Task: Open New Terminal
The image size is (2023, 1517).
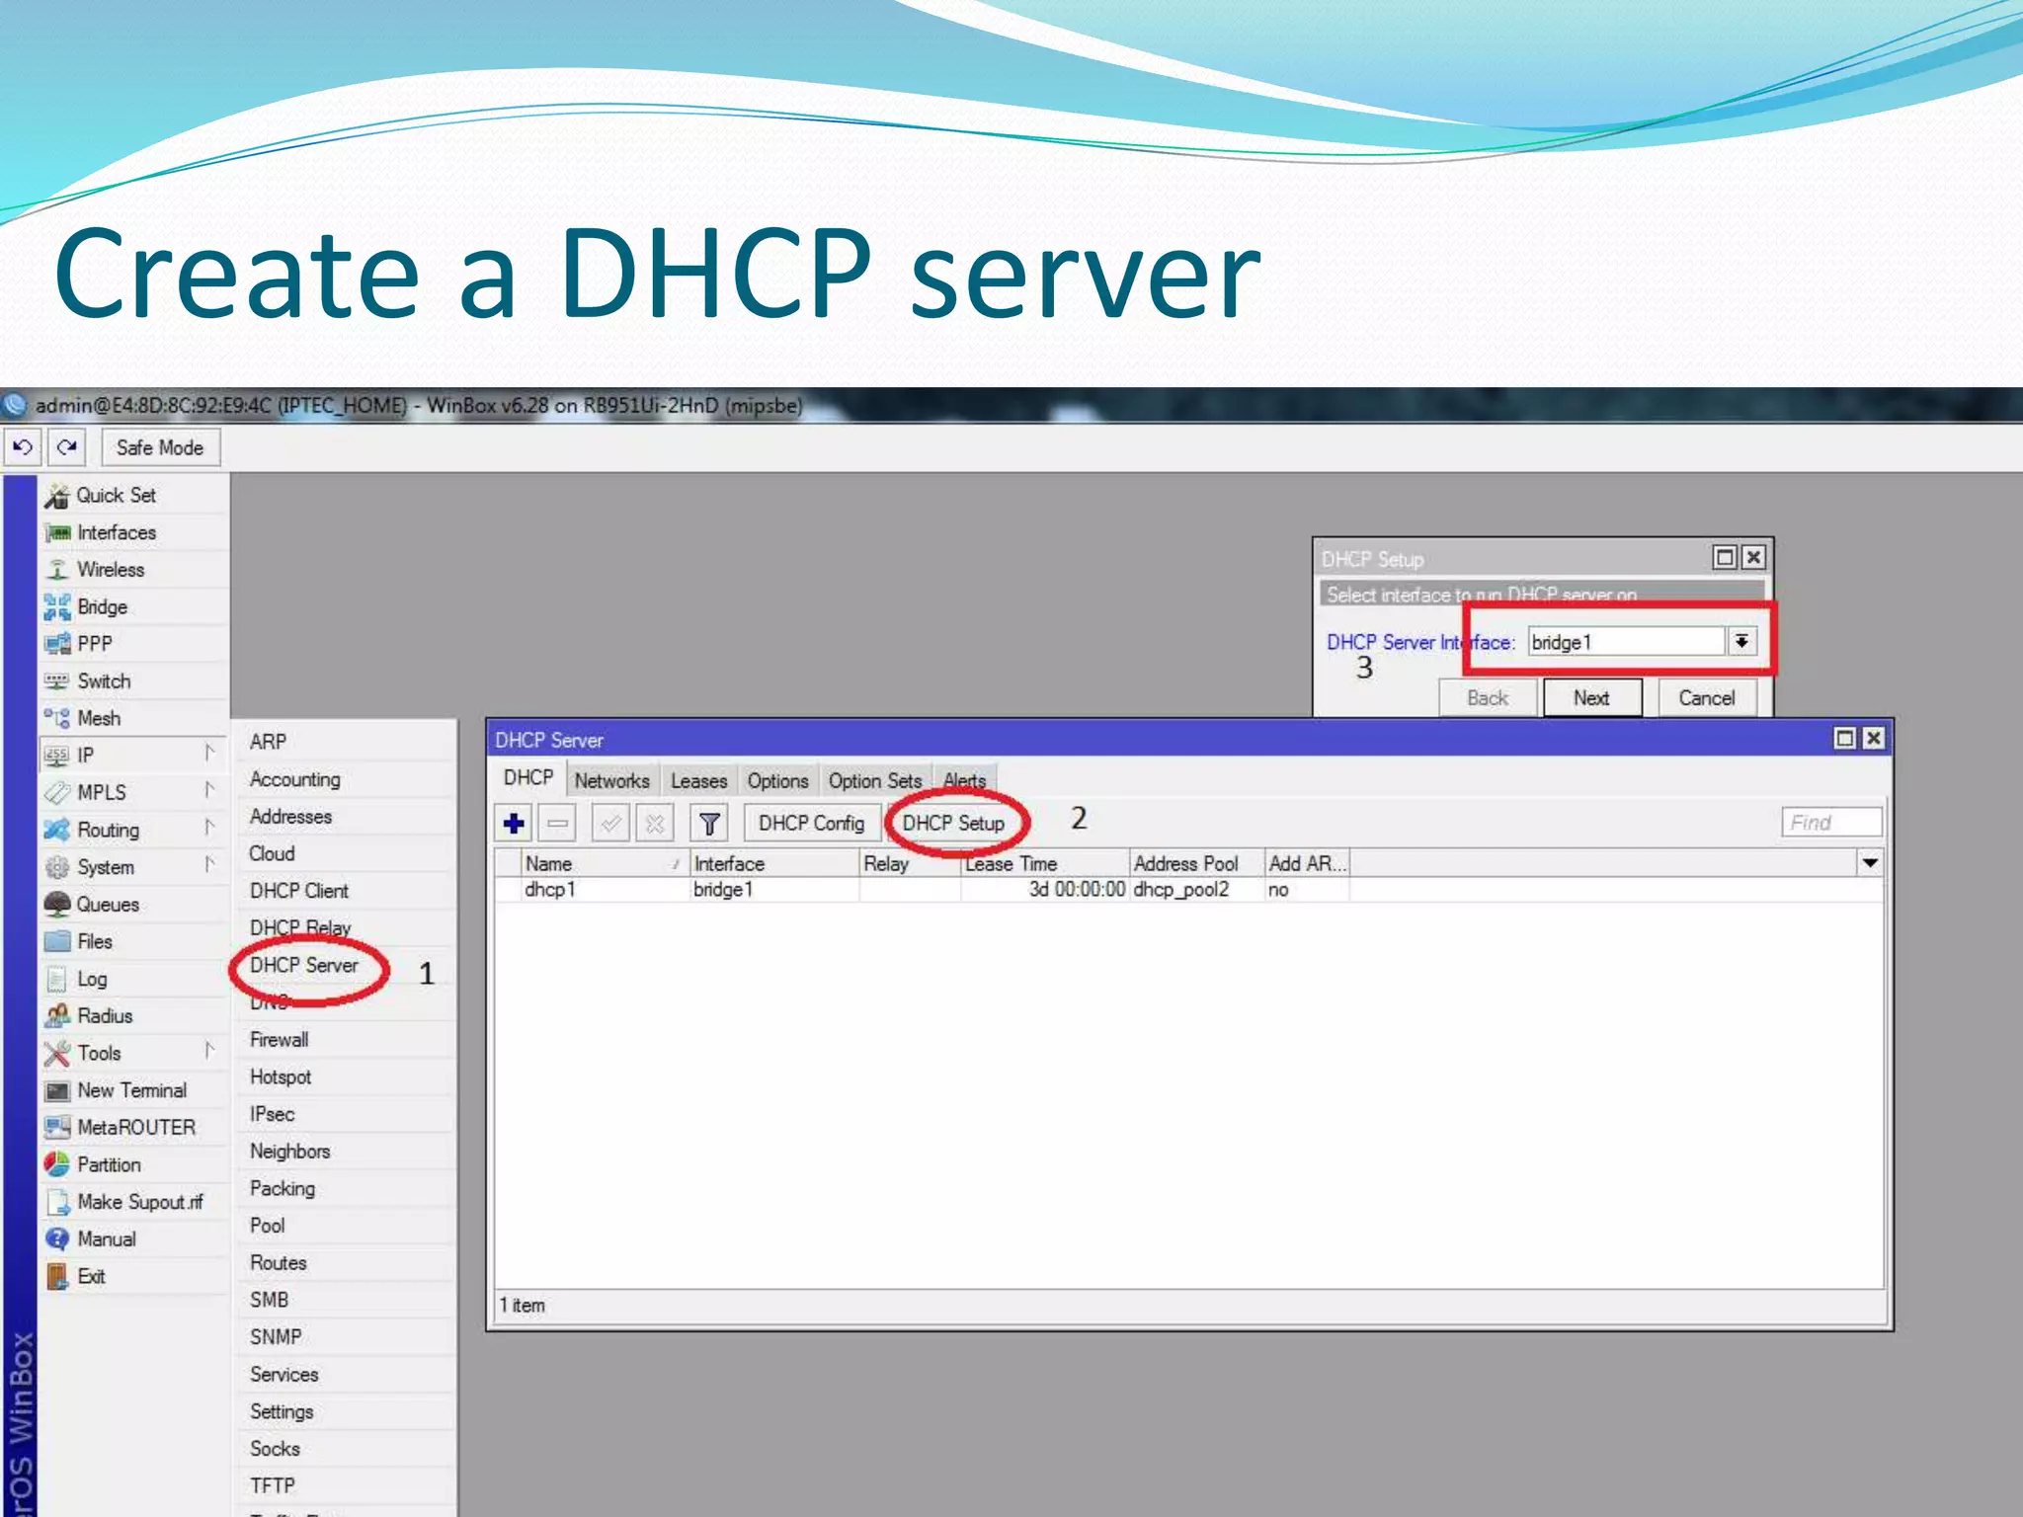Action: click(x=131, y=1090)
